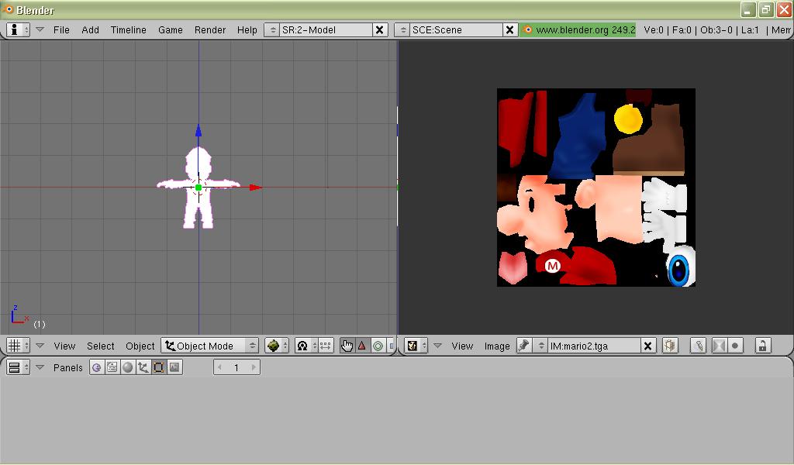Pin the current image with pushpin
This screenshot has width=794, height=465.
(524, 346)
